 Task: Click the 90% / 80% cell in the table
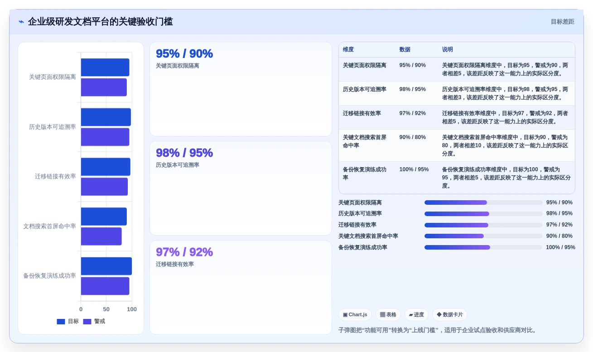point(413,137)
